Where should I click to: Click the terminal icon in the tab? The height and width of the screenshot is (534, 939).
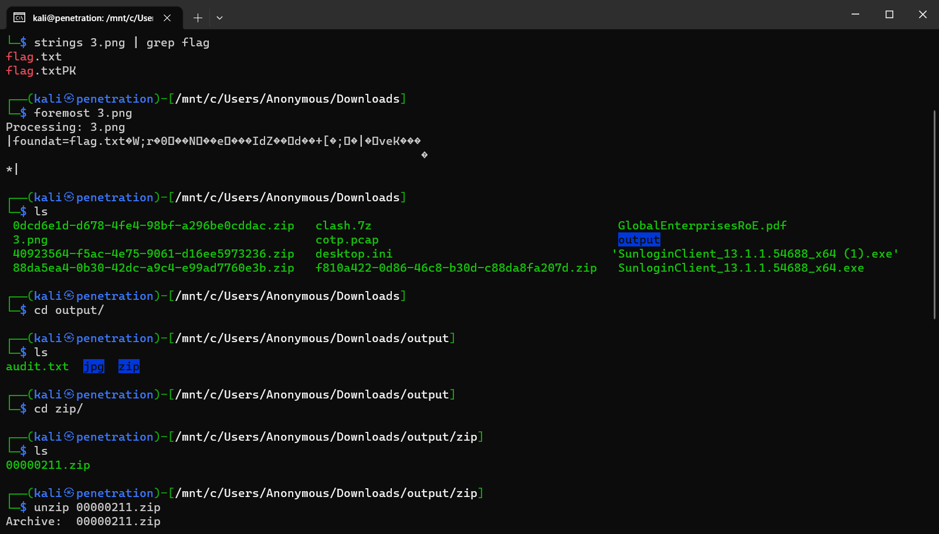pos(19,18)
